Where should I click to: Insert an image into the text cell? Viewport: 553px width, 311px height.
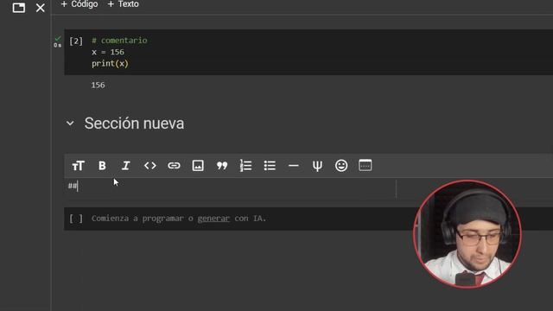(x=198, y=166)
